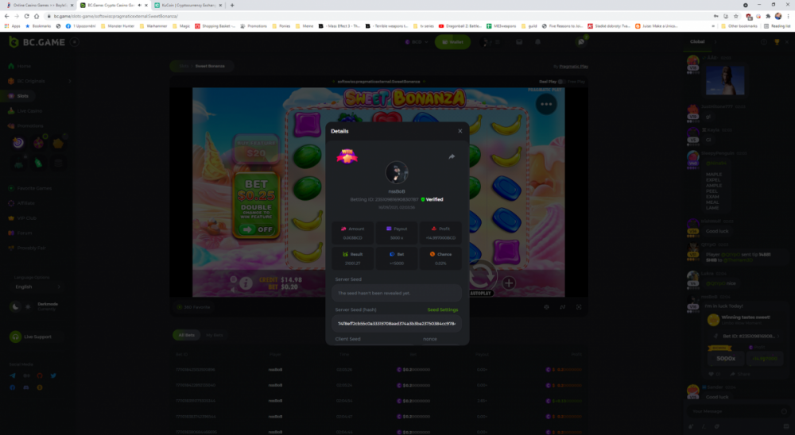Open the Sweet Bonanza three-dot menu
The height and width of the screenshot is (435, 795).
click(x=545, y=104)
